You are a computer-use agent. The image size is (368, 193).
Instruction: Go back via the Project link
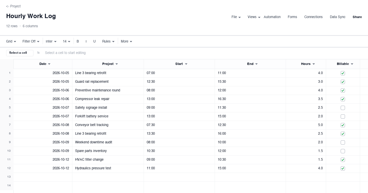(13, 6)
